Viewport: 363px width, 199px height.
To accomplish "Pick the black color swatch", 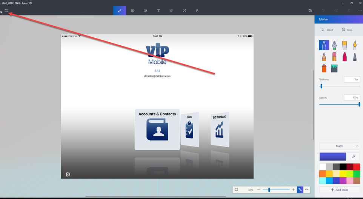I will [x=343, y=167].
